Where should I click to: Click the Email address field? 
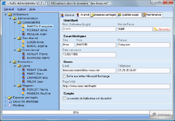(x=89, y=70)
